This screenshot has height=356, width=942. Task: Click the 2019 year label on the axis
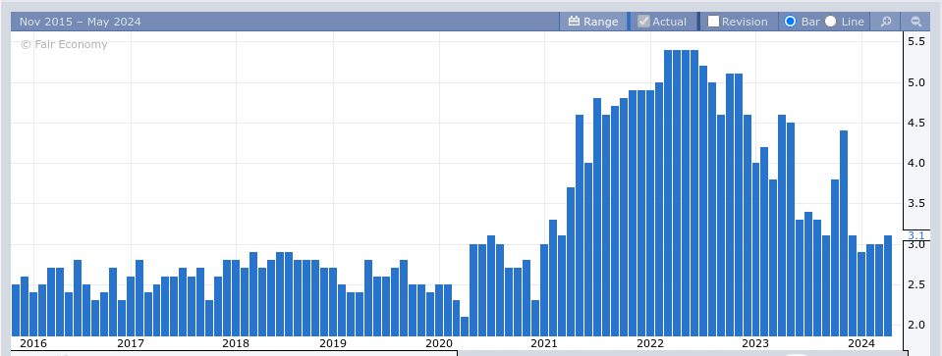click(333, 343)
